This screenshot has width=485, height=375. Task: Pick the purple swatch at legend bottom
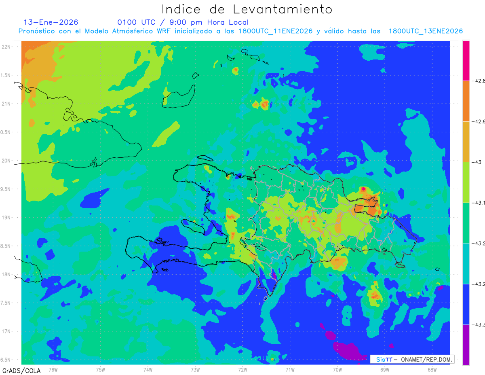(x=466, y=345)
